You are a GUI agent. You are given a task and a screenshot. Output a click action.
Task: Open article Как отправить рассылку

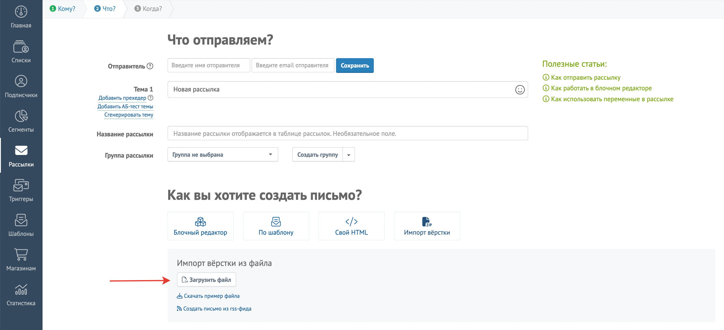click(x=586, y=77)
